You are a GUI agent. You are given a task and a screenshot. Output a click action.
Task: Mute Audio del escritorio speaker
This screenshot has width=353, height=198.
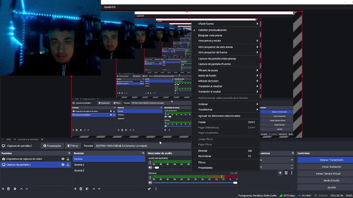click(x=150, y=167)
